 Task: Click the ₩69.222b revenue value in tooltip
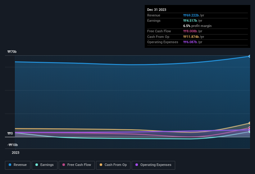(x=191, y=15)
